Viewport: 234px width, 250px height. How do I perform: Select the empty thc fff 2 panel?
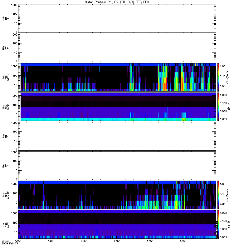coord(117,166)
